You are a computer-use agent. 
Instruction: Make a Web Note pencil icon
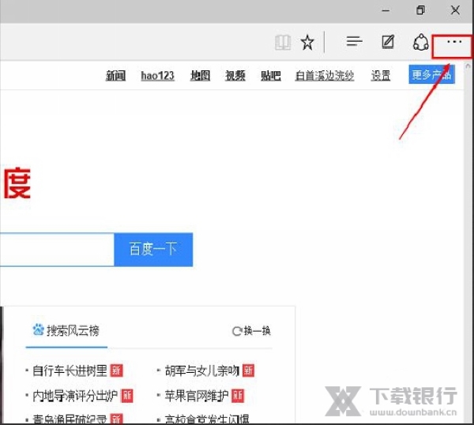[388, 42]
